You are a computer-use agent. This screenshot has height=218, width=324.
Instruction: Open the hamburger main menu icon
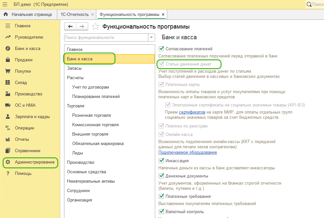tap(5, 5)
